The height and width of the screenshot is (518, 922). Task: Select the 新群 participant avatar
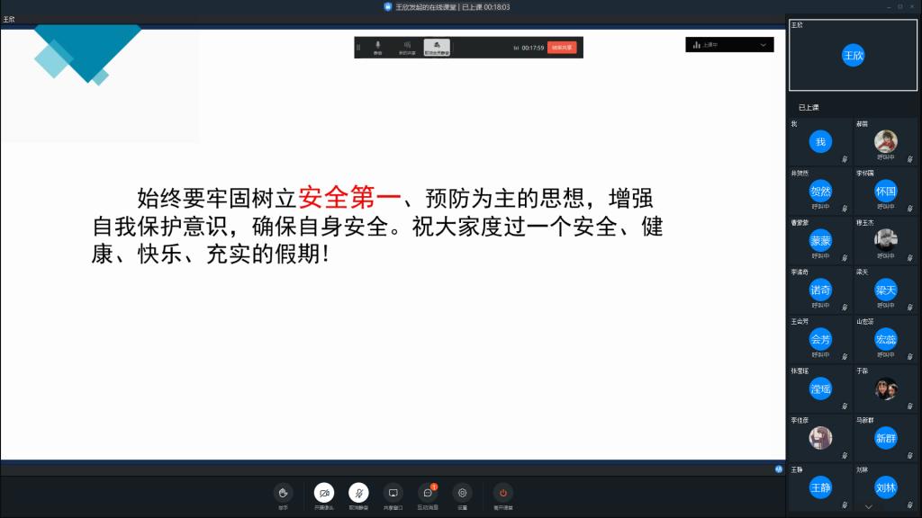click(886, 438)
